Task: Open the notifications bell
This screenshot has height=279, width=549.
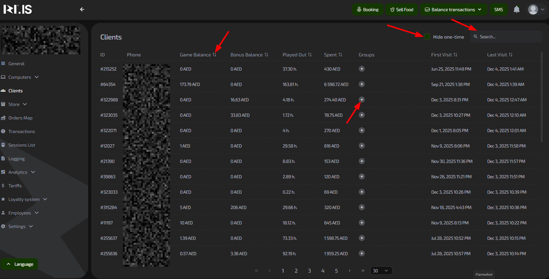Action: [x=516, y=10]
